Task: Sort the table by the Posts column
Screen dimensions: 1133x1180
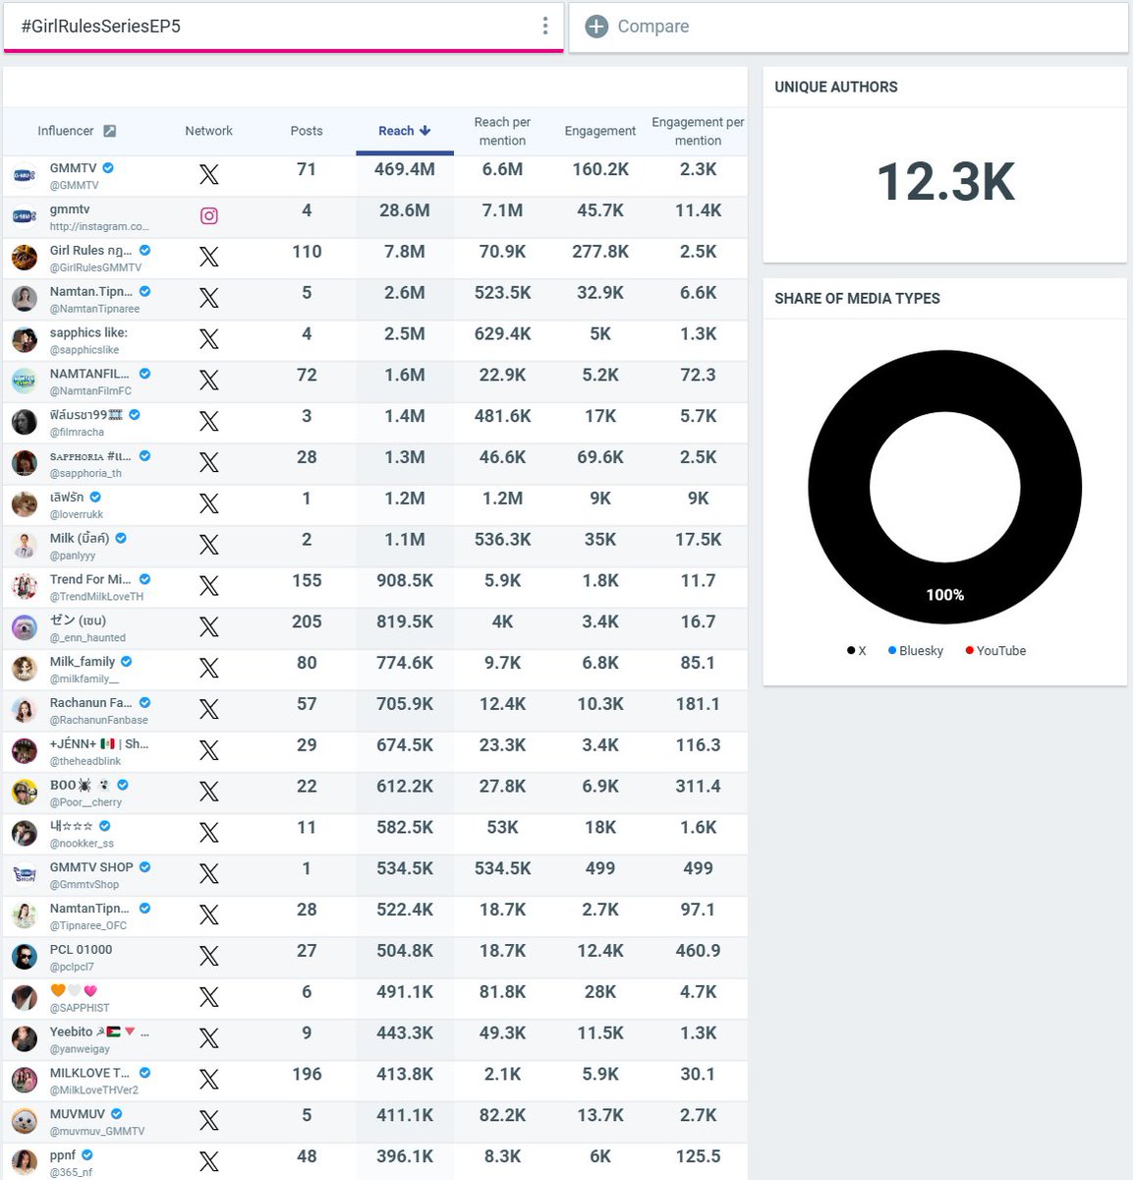Action: 306,130
